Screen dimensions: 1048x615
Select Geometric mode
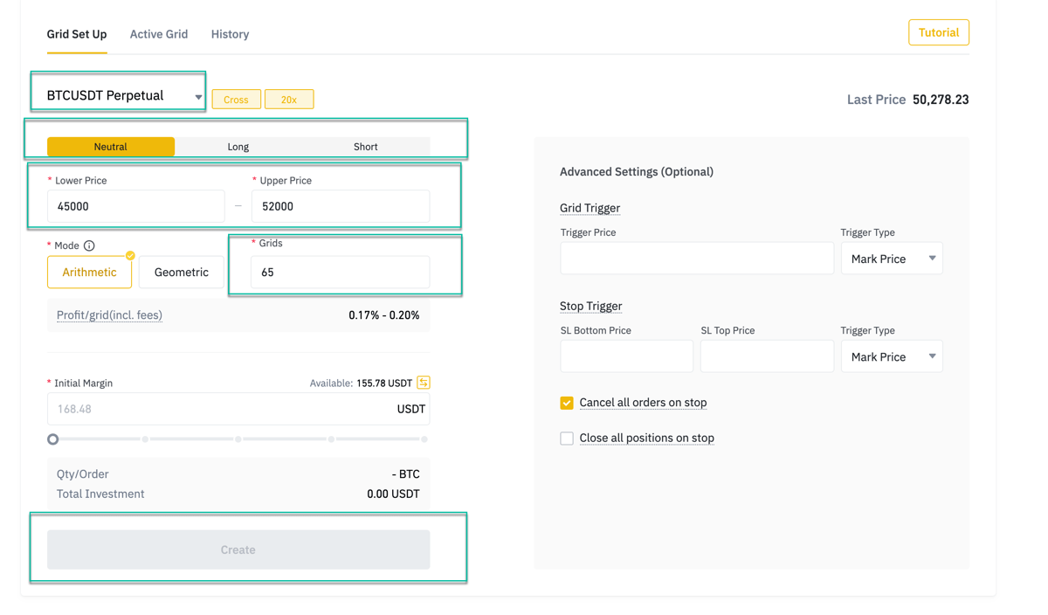(181, 273)
